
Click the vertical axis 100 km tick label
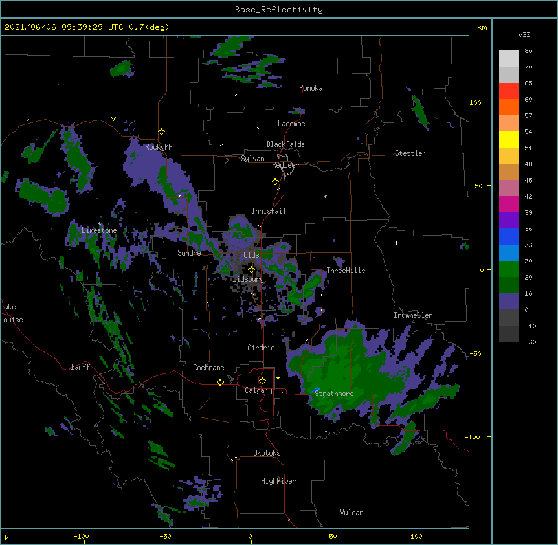(x=475, y=102)
